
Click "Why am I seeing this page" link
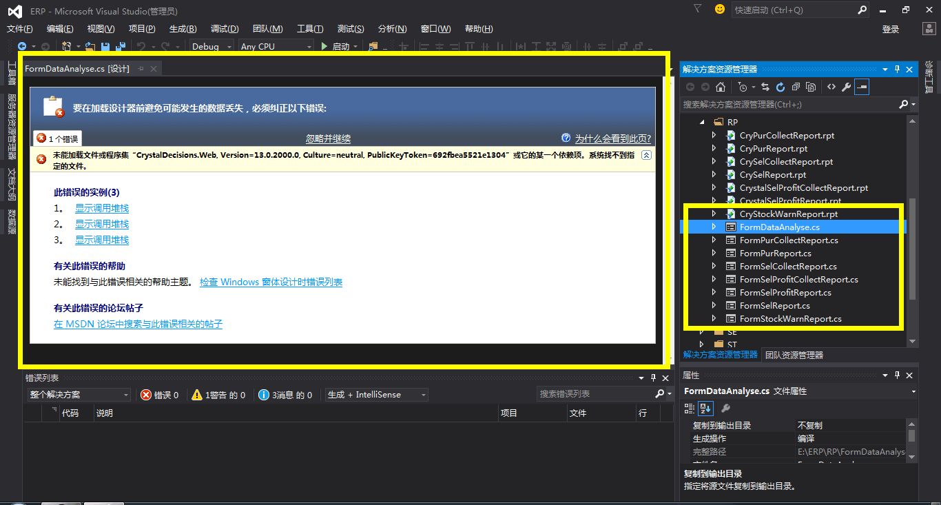click(613, 138)
